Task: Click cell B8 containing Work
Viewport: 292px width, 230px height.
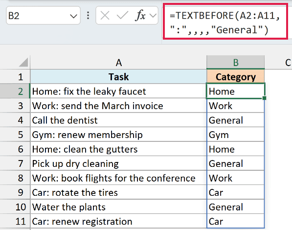Action: 236,178
